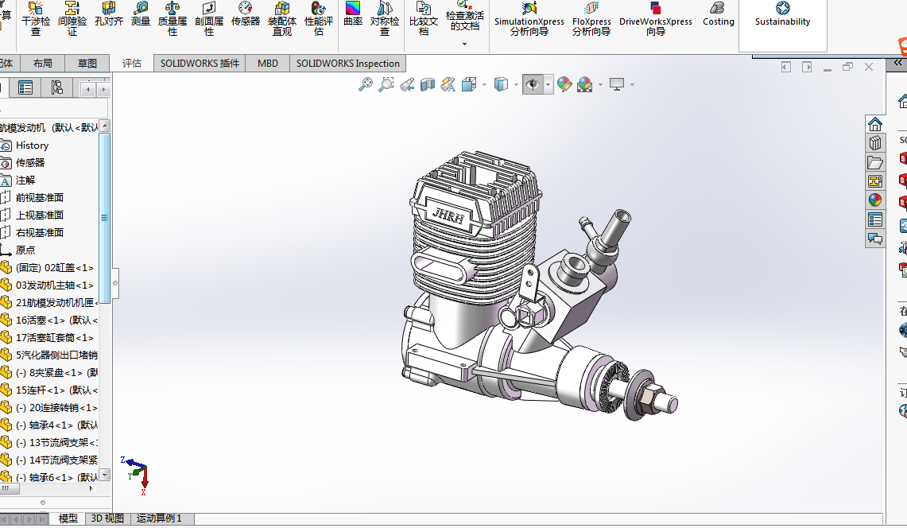The height and width of the screenshot is (528, 907).
Task: Open Display Style cube icon
Action: (x=501, y=84)
